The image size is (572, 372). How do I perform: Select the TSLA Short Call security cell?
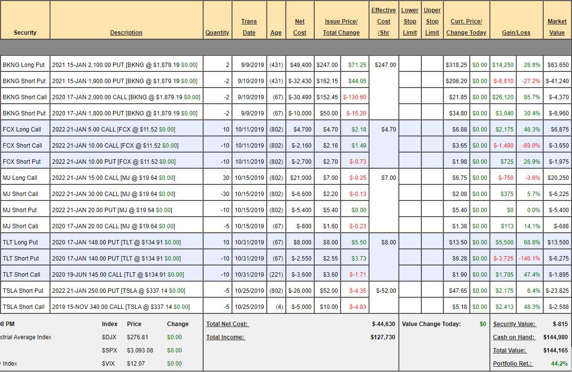pos(23,307)
